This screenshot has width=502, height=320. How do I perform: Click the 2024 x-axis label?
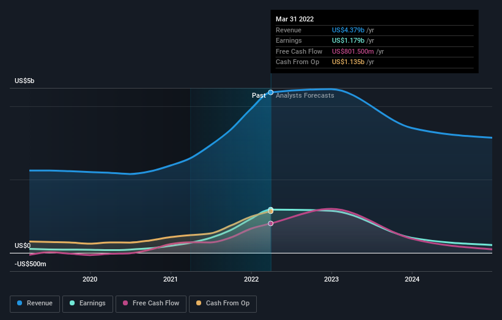pos(412,279)
